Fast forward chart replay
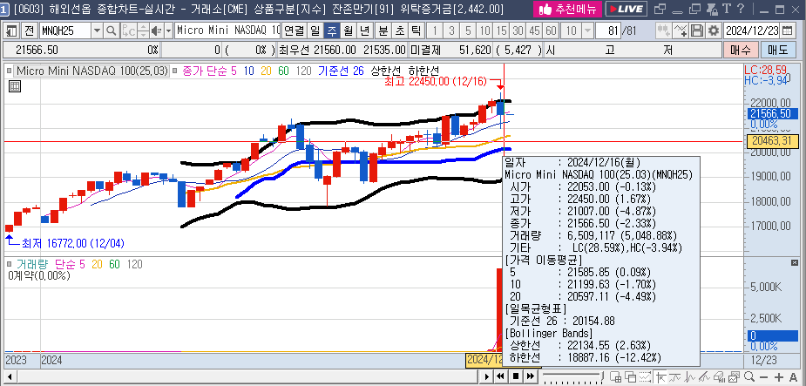The width and height of the screenshot is (806, 386). pos(531,376)
